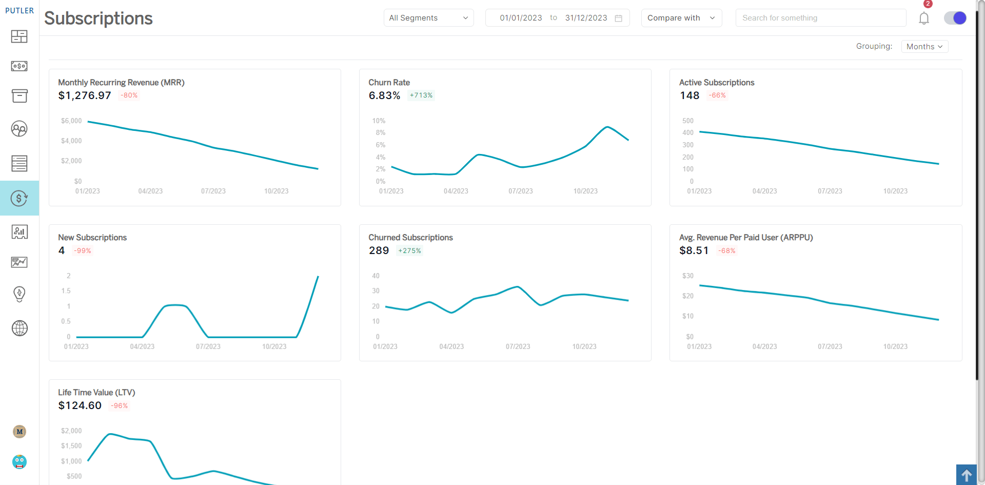Click the -80% MRR change badge
The image size is (985, 485).
tap(129, 95)
